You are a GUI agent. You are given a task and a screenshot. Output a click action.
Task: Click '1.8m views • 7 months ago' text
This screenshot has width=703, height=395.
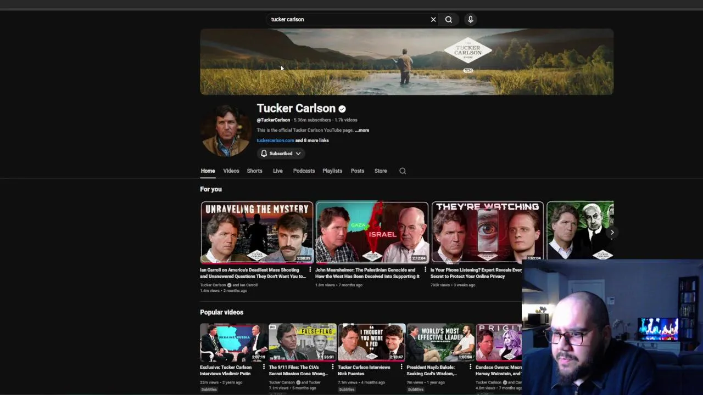339,285
